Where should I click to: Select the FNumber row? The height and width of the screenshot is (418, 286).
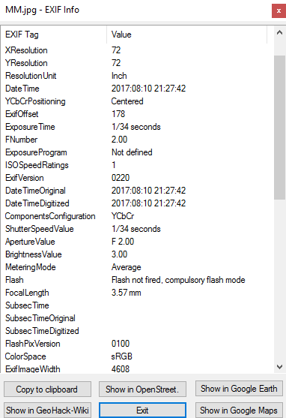click(x=137, y=140)
